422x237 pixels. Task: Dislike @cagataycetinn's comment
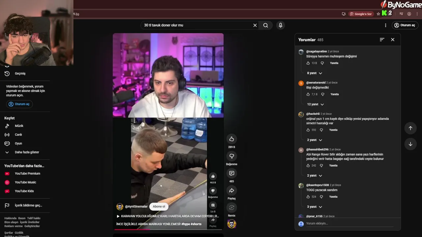[x=322, y=63]
